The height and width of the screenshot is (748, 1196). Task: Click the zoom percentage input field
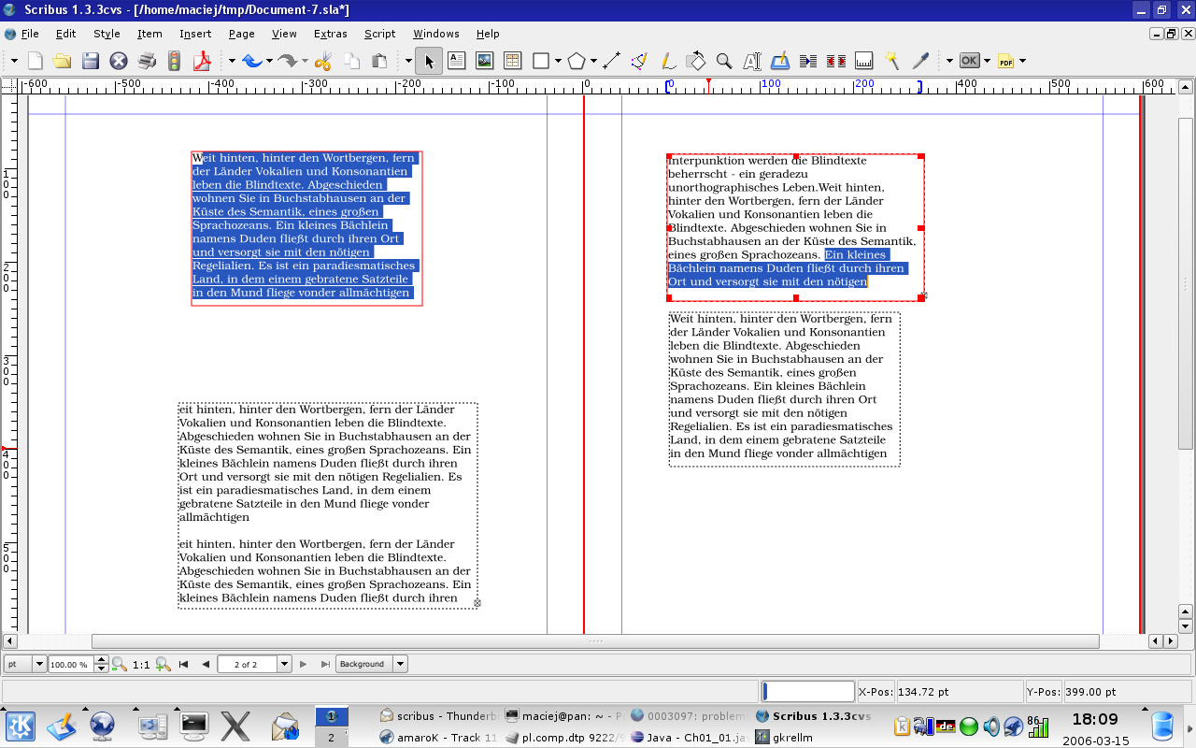70,664
